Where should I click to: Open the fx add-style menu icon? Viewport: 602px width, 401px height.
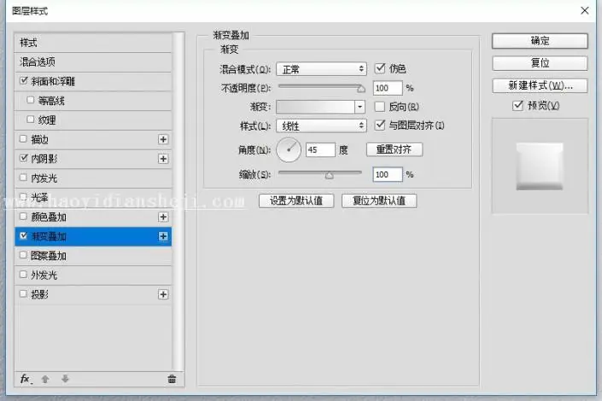26,379
